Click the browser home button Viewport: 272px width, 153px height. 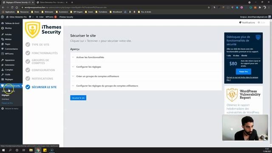tap(17, 8)
